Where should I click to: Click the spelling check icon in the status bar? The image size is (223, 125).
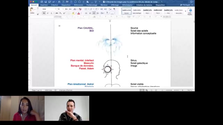[x=55, y=90]
